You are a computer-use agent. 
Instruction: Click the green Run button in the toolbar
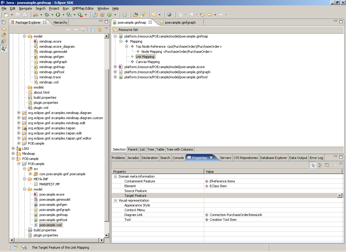58,15
